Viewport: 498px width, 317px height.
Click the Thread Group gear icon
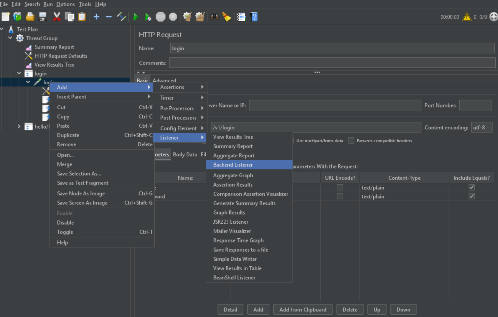pos(20,38)
